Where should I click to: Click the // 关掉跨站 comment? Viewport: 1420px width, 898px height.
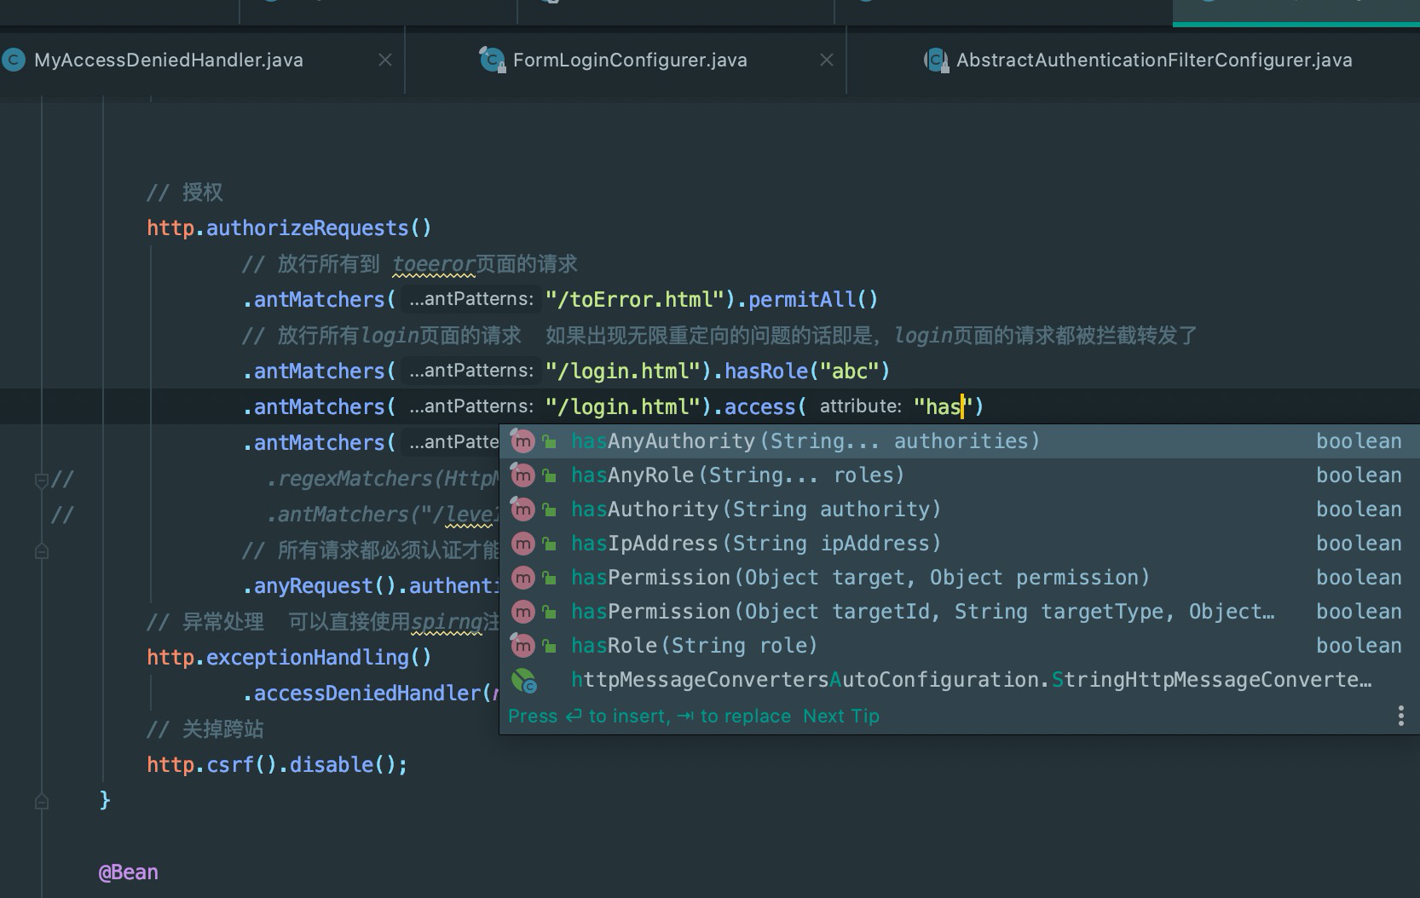(x=205, y=729)
